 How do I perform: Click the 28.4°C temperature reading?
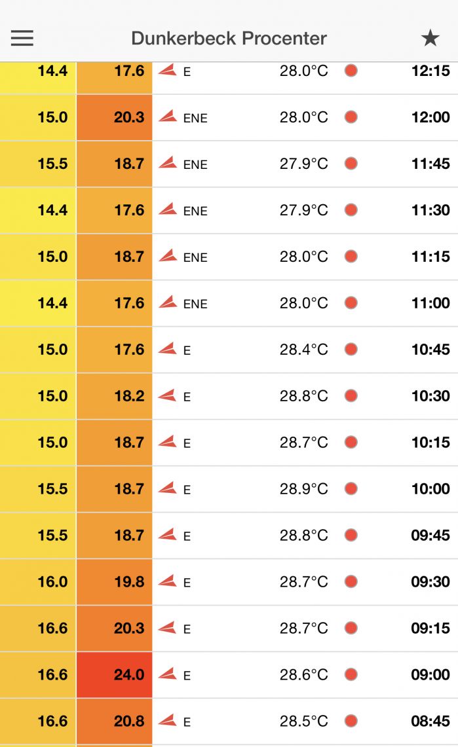[303, 350]
